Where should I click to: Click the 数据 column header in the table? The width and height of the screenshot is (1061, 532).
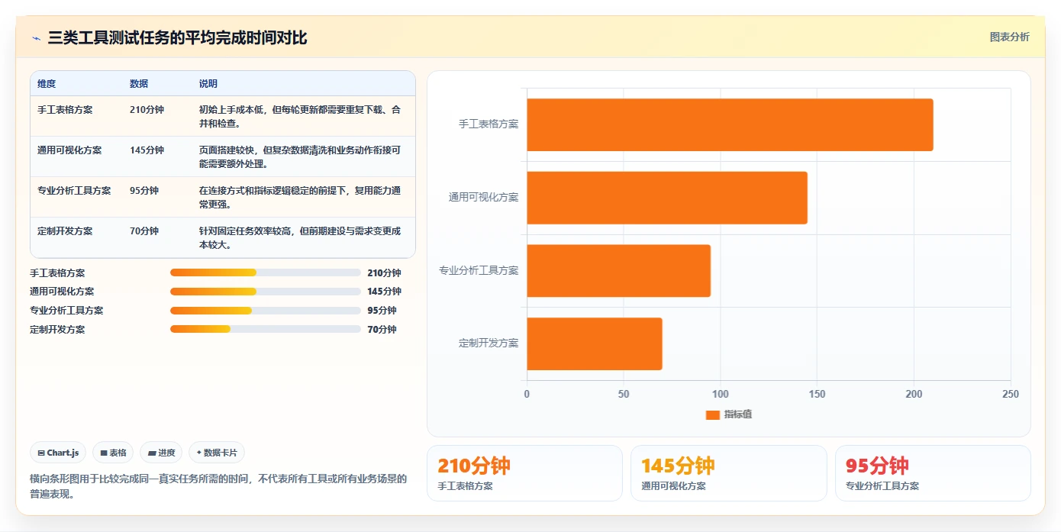[x=139, y=84]
